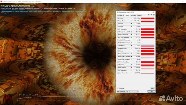Select the Sensors tab
This screenshot has width=186, height=105.
pyautogui.click(x=127, y=15)
